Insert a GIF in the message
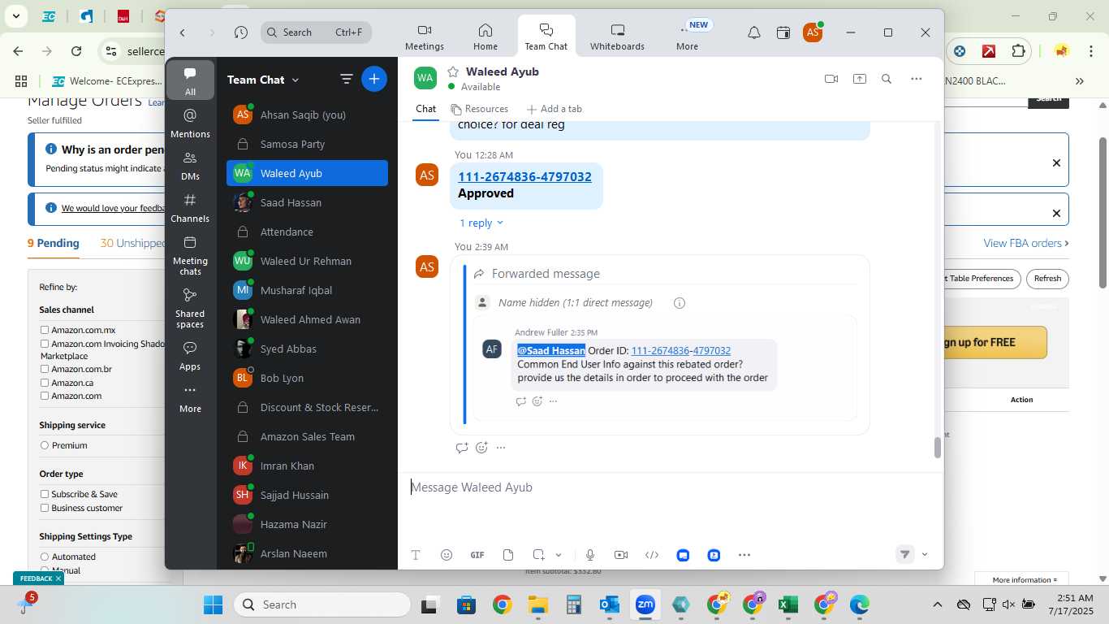The height and width of the screenshot is (624, 1109). coord(477,555)
